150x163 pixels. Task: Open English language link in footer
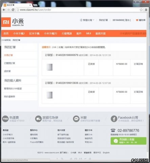point(106,152)
